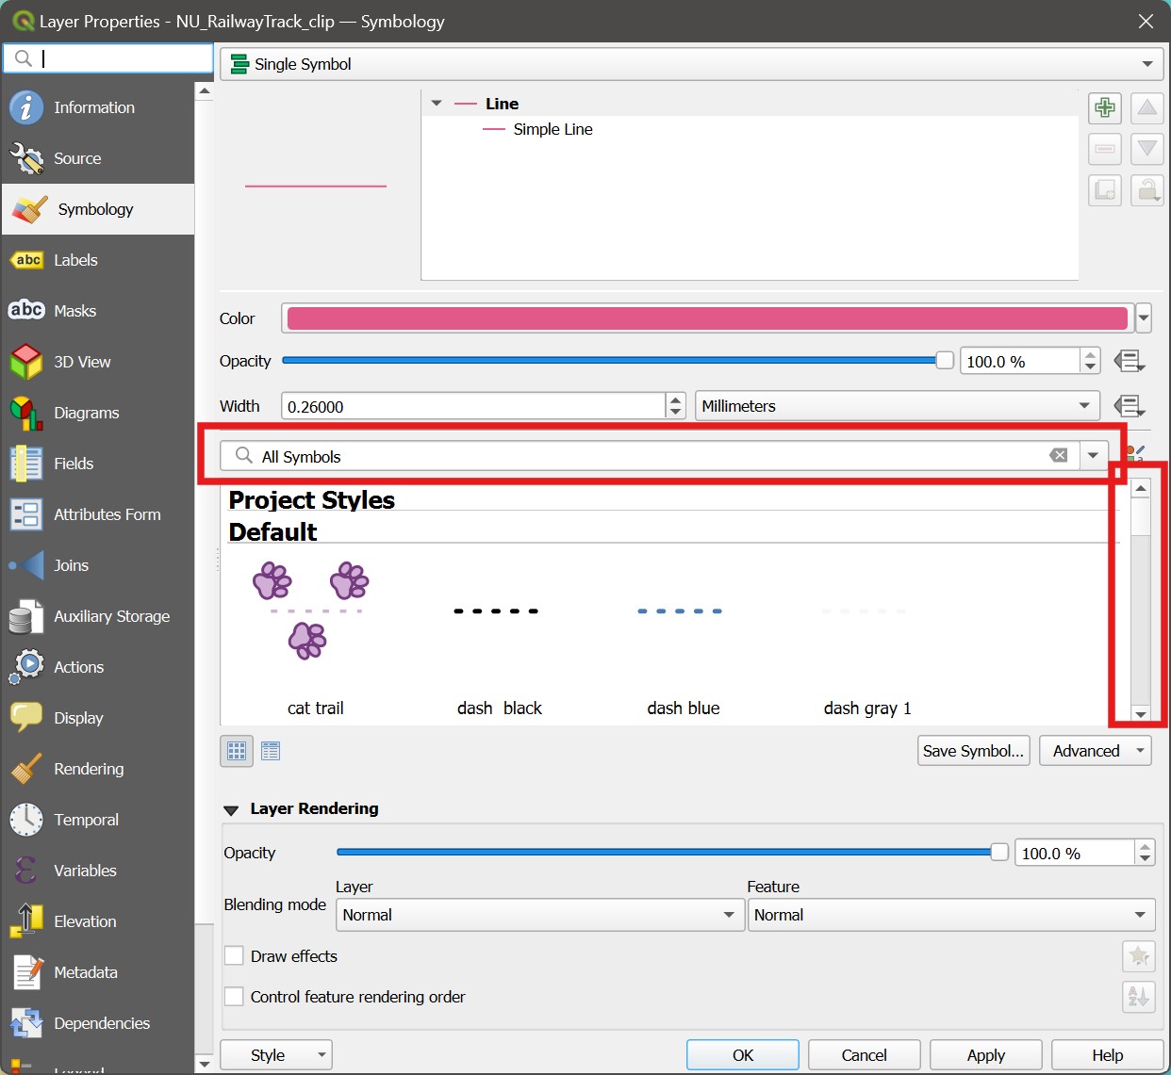Image resolution: width=1171 pixels, height=1075 pixels.
Task: Click the Help button
Action: [1107, 1055]
